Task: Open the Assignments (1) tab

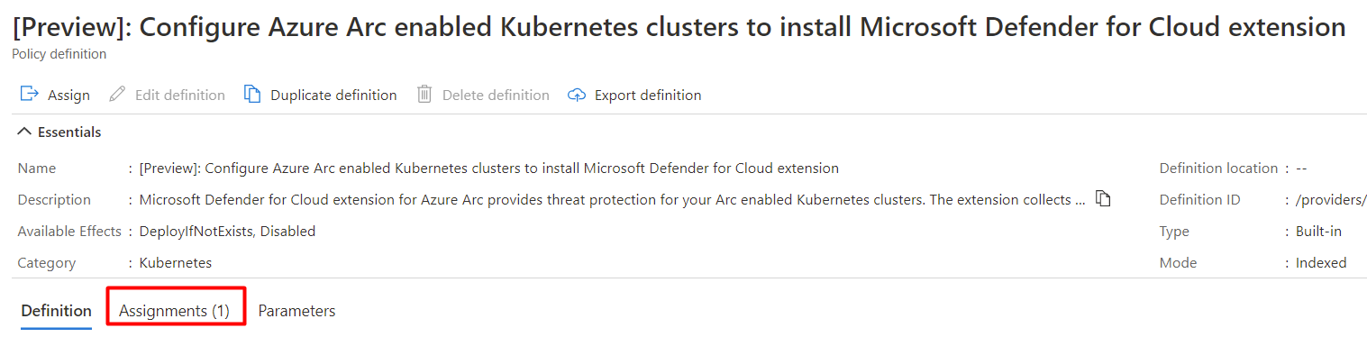Action: click(175, 311)
